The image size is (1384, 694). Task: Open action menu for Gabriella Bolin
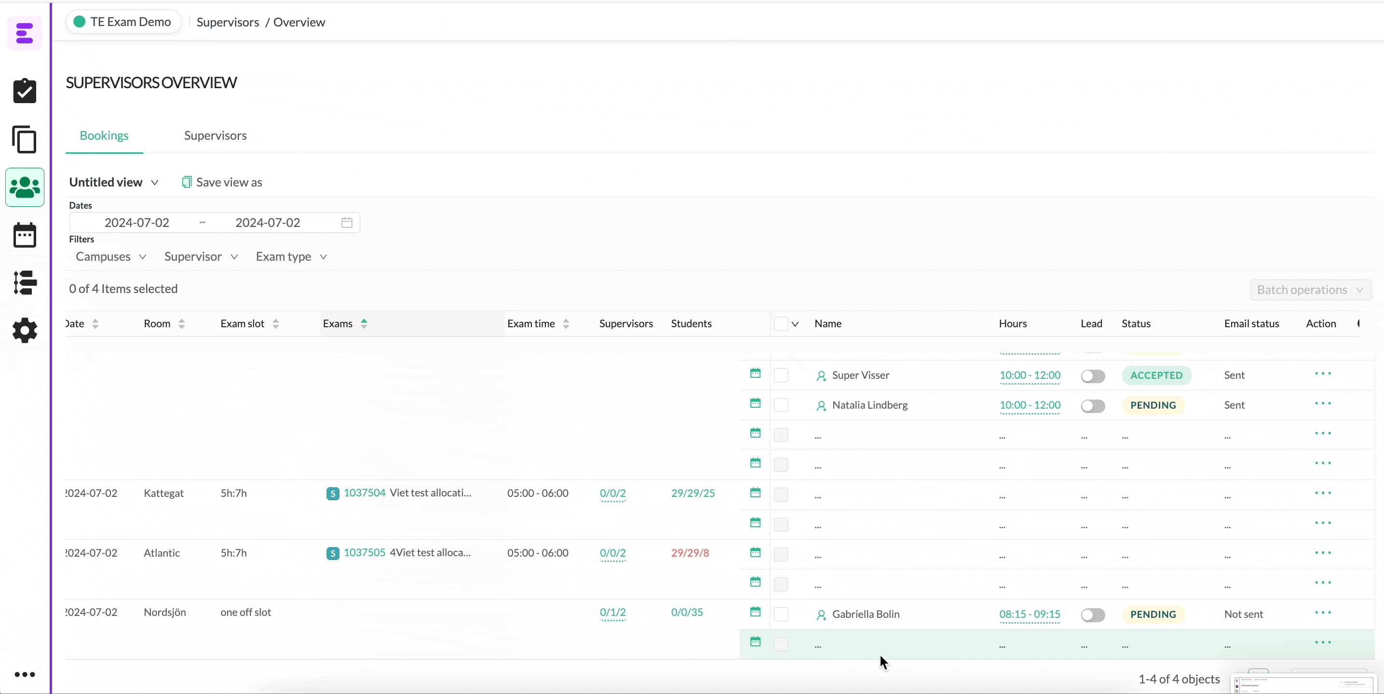coord(1323,613)
